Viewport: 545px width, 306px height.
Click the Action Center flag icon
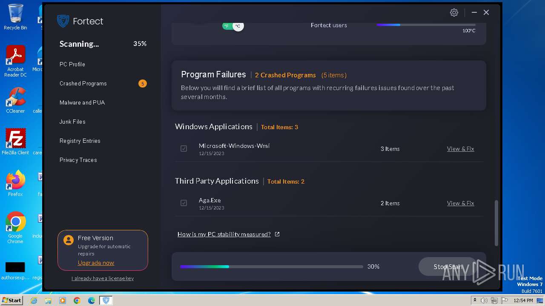click(x=505, y=300)
